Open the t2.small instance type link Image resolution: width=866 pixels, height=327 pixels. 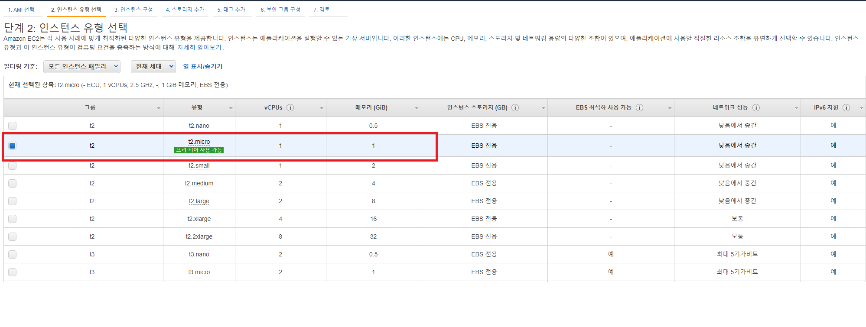[199, 165]
